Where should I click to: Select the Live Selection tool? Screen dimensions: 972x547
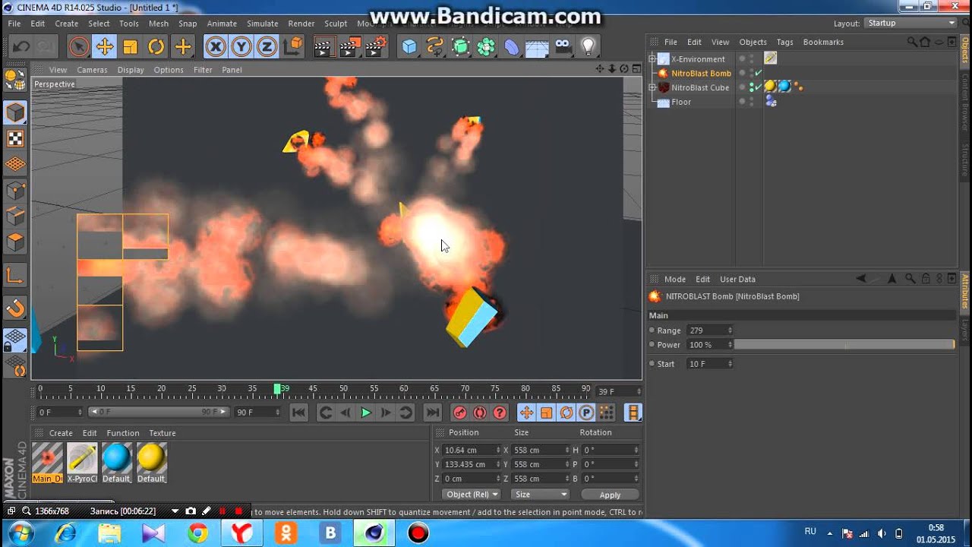point(79,47)
